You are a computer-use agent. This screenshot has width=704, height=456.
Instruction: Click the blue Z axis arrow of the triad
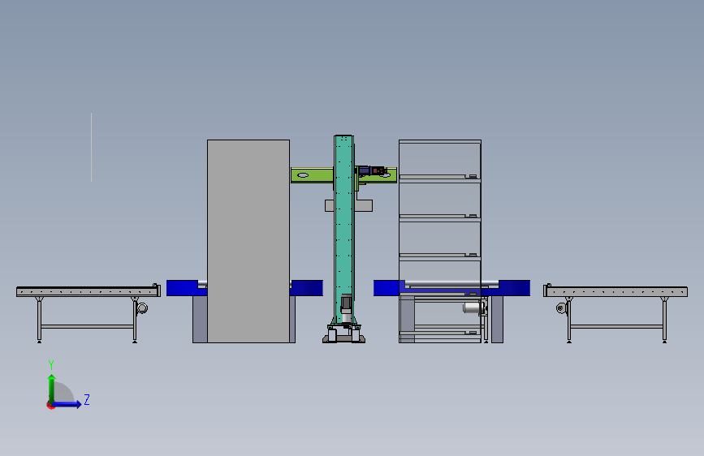[67, 404]
